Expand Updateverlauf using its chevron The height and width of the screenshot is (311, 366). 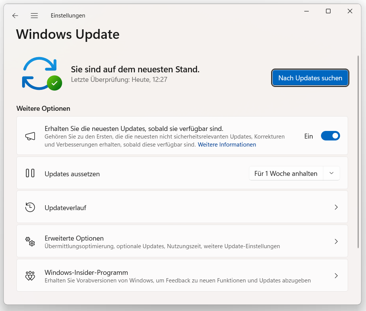point(336,207)
